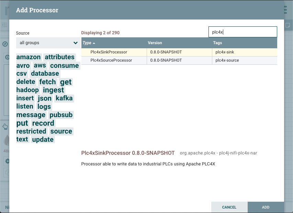Filter processors by 'database' tag
293x213 pixels.
[x=45, y=74]
